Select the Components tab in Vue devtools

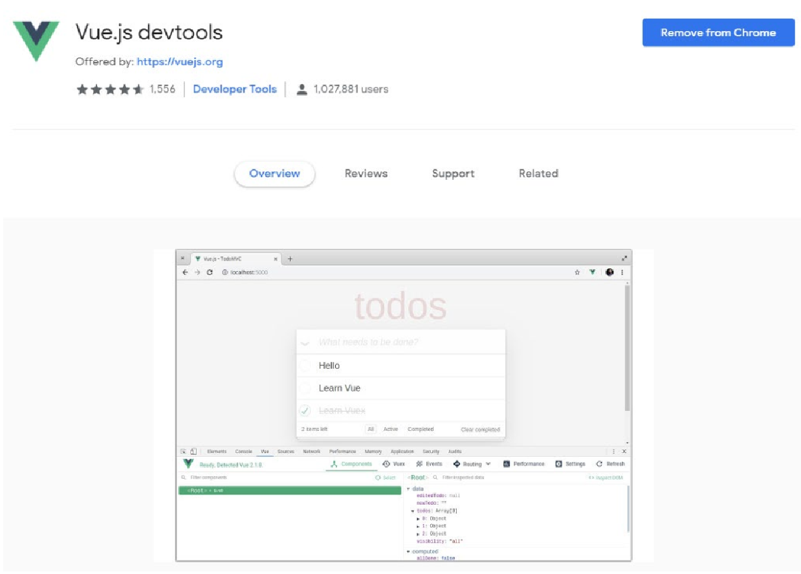351,464
